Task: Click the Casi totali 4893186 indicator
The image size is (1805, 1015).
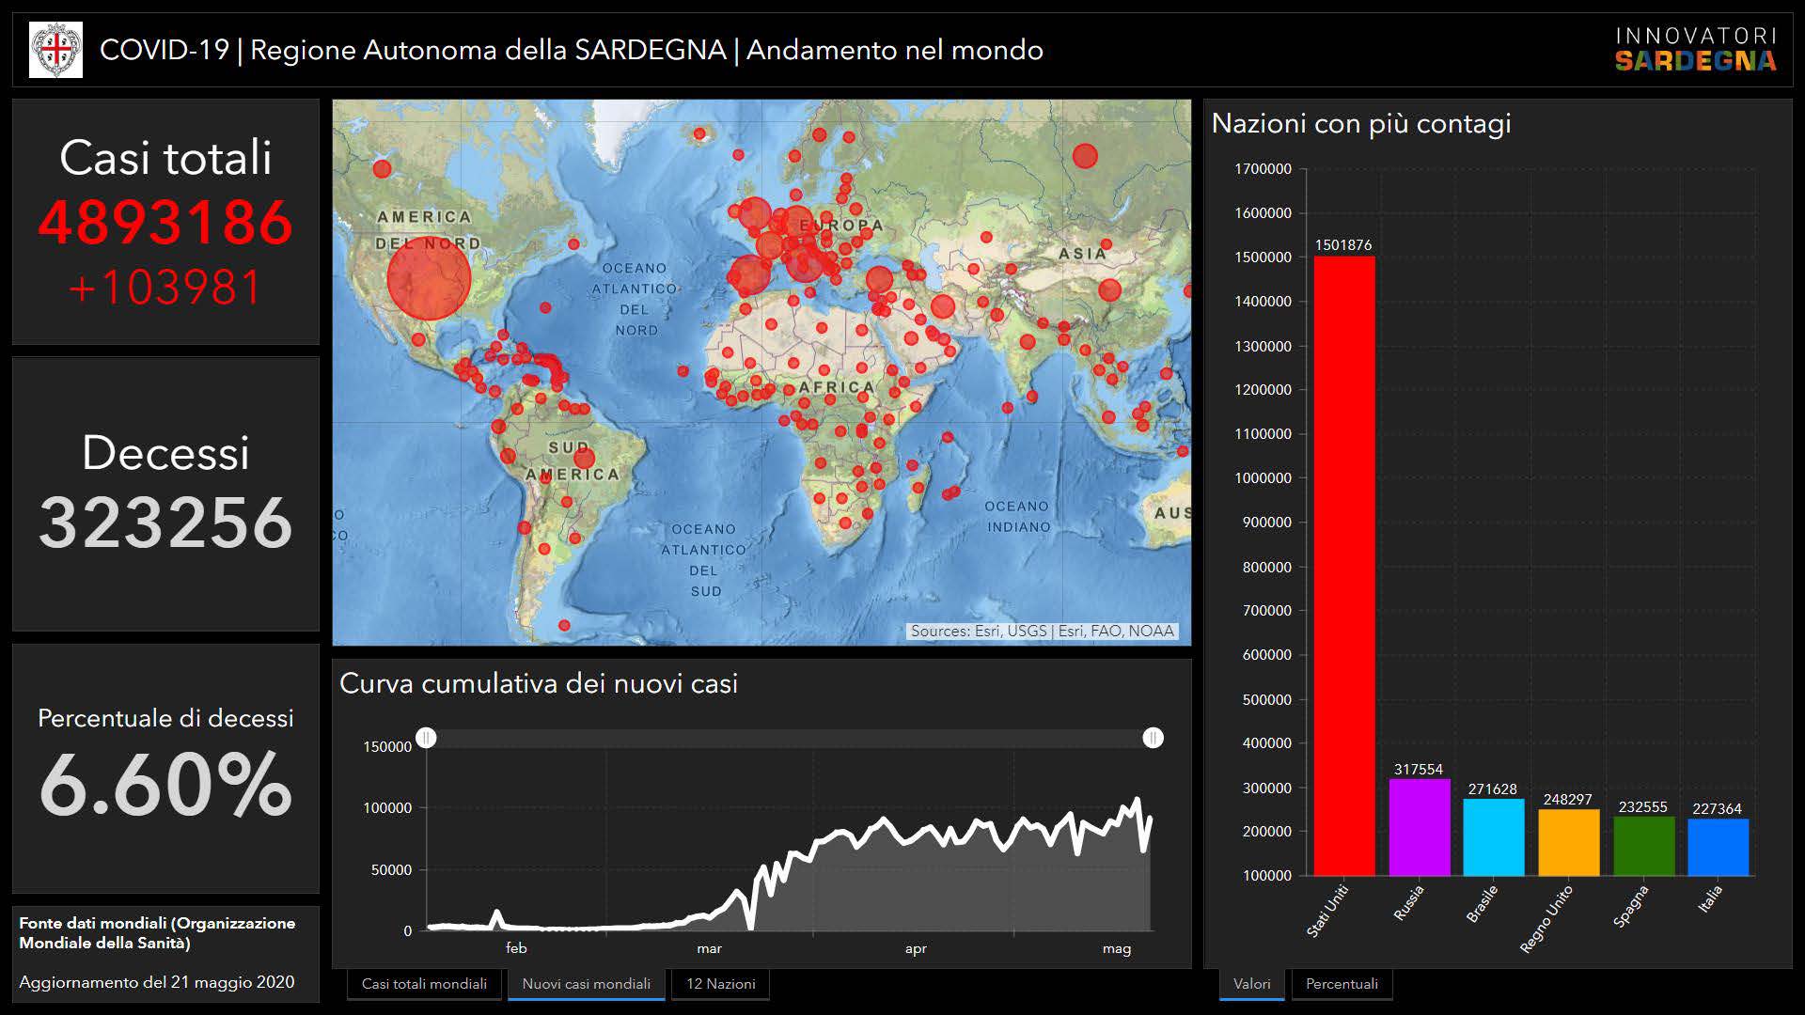Action: click(x=165, y=223)
